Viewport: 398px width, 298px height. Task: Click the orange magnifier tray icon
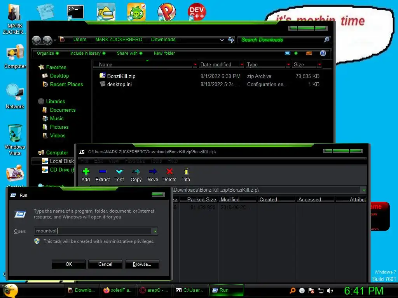point(292,291)
